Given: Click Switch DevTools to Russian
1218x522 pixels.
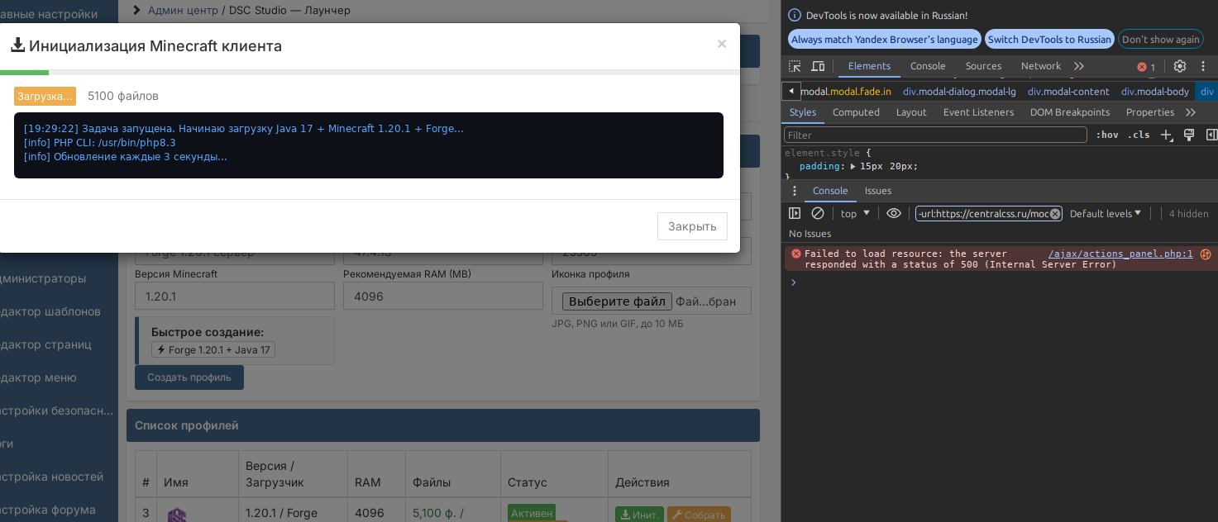Looking at the screenshot, I should [x=1049, y=39].
